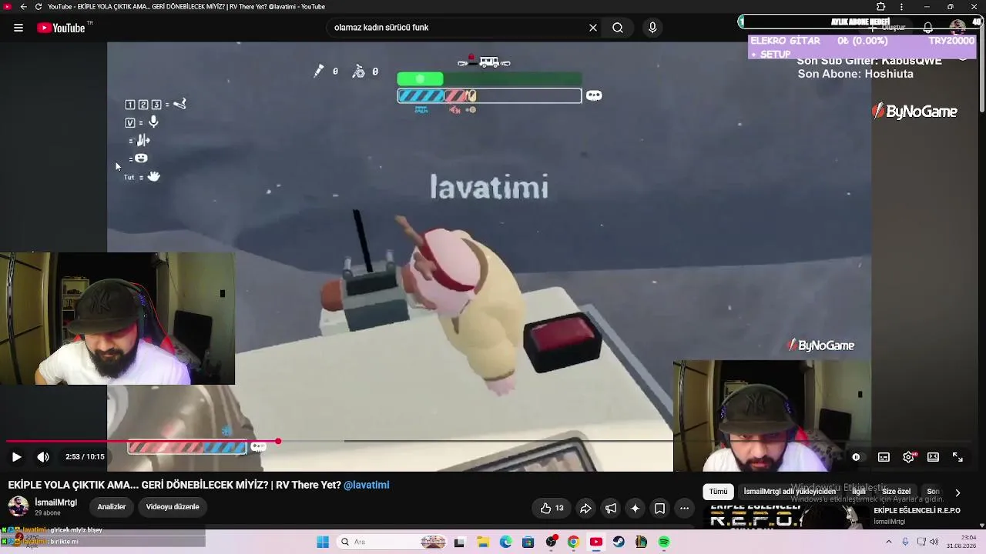This screenshot has height=554, width=986.
Task: Switch to Google Chrome on the taskbar
Action: click(573, 542)
